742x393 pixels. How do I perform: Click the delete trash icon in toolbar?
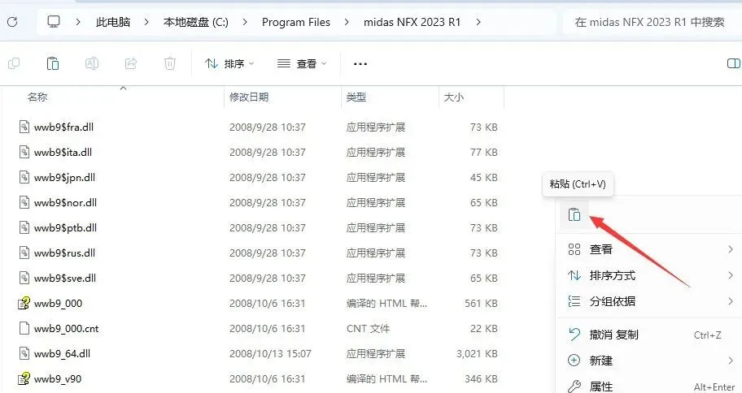(x=170, y=63)
